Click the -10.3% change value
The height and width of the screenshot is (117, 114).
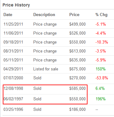pyautogui.click(x=102, y=42)
